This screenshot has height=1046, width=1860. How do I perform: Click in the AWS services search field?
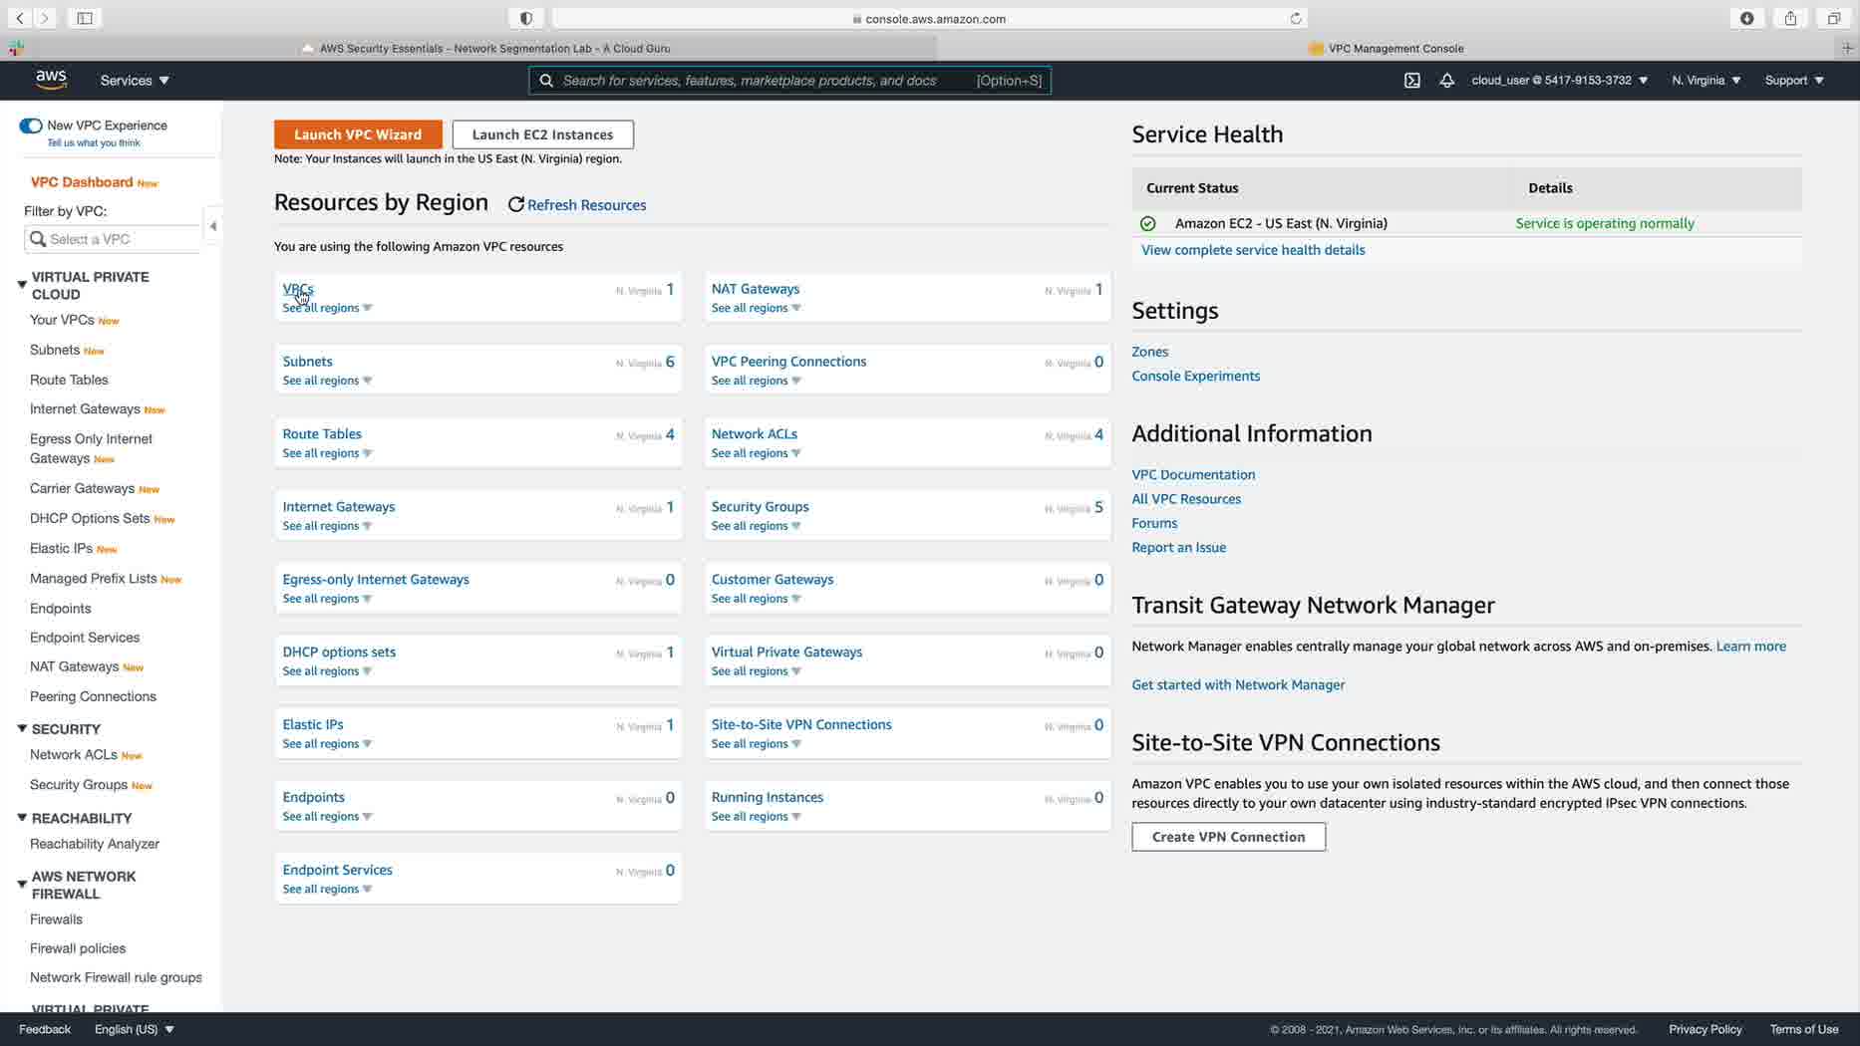tap(789, 81)
